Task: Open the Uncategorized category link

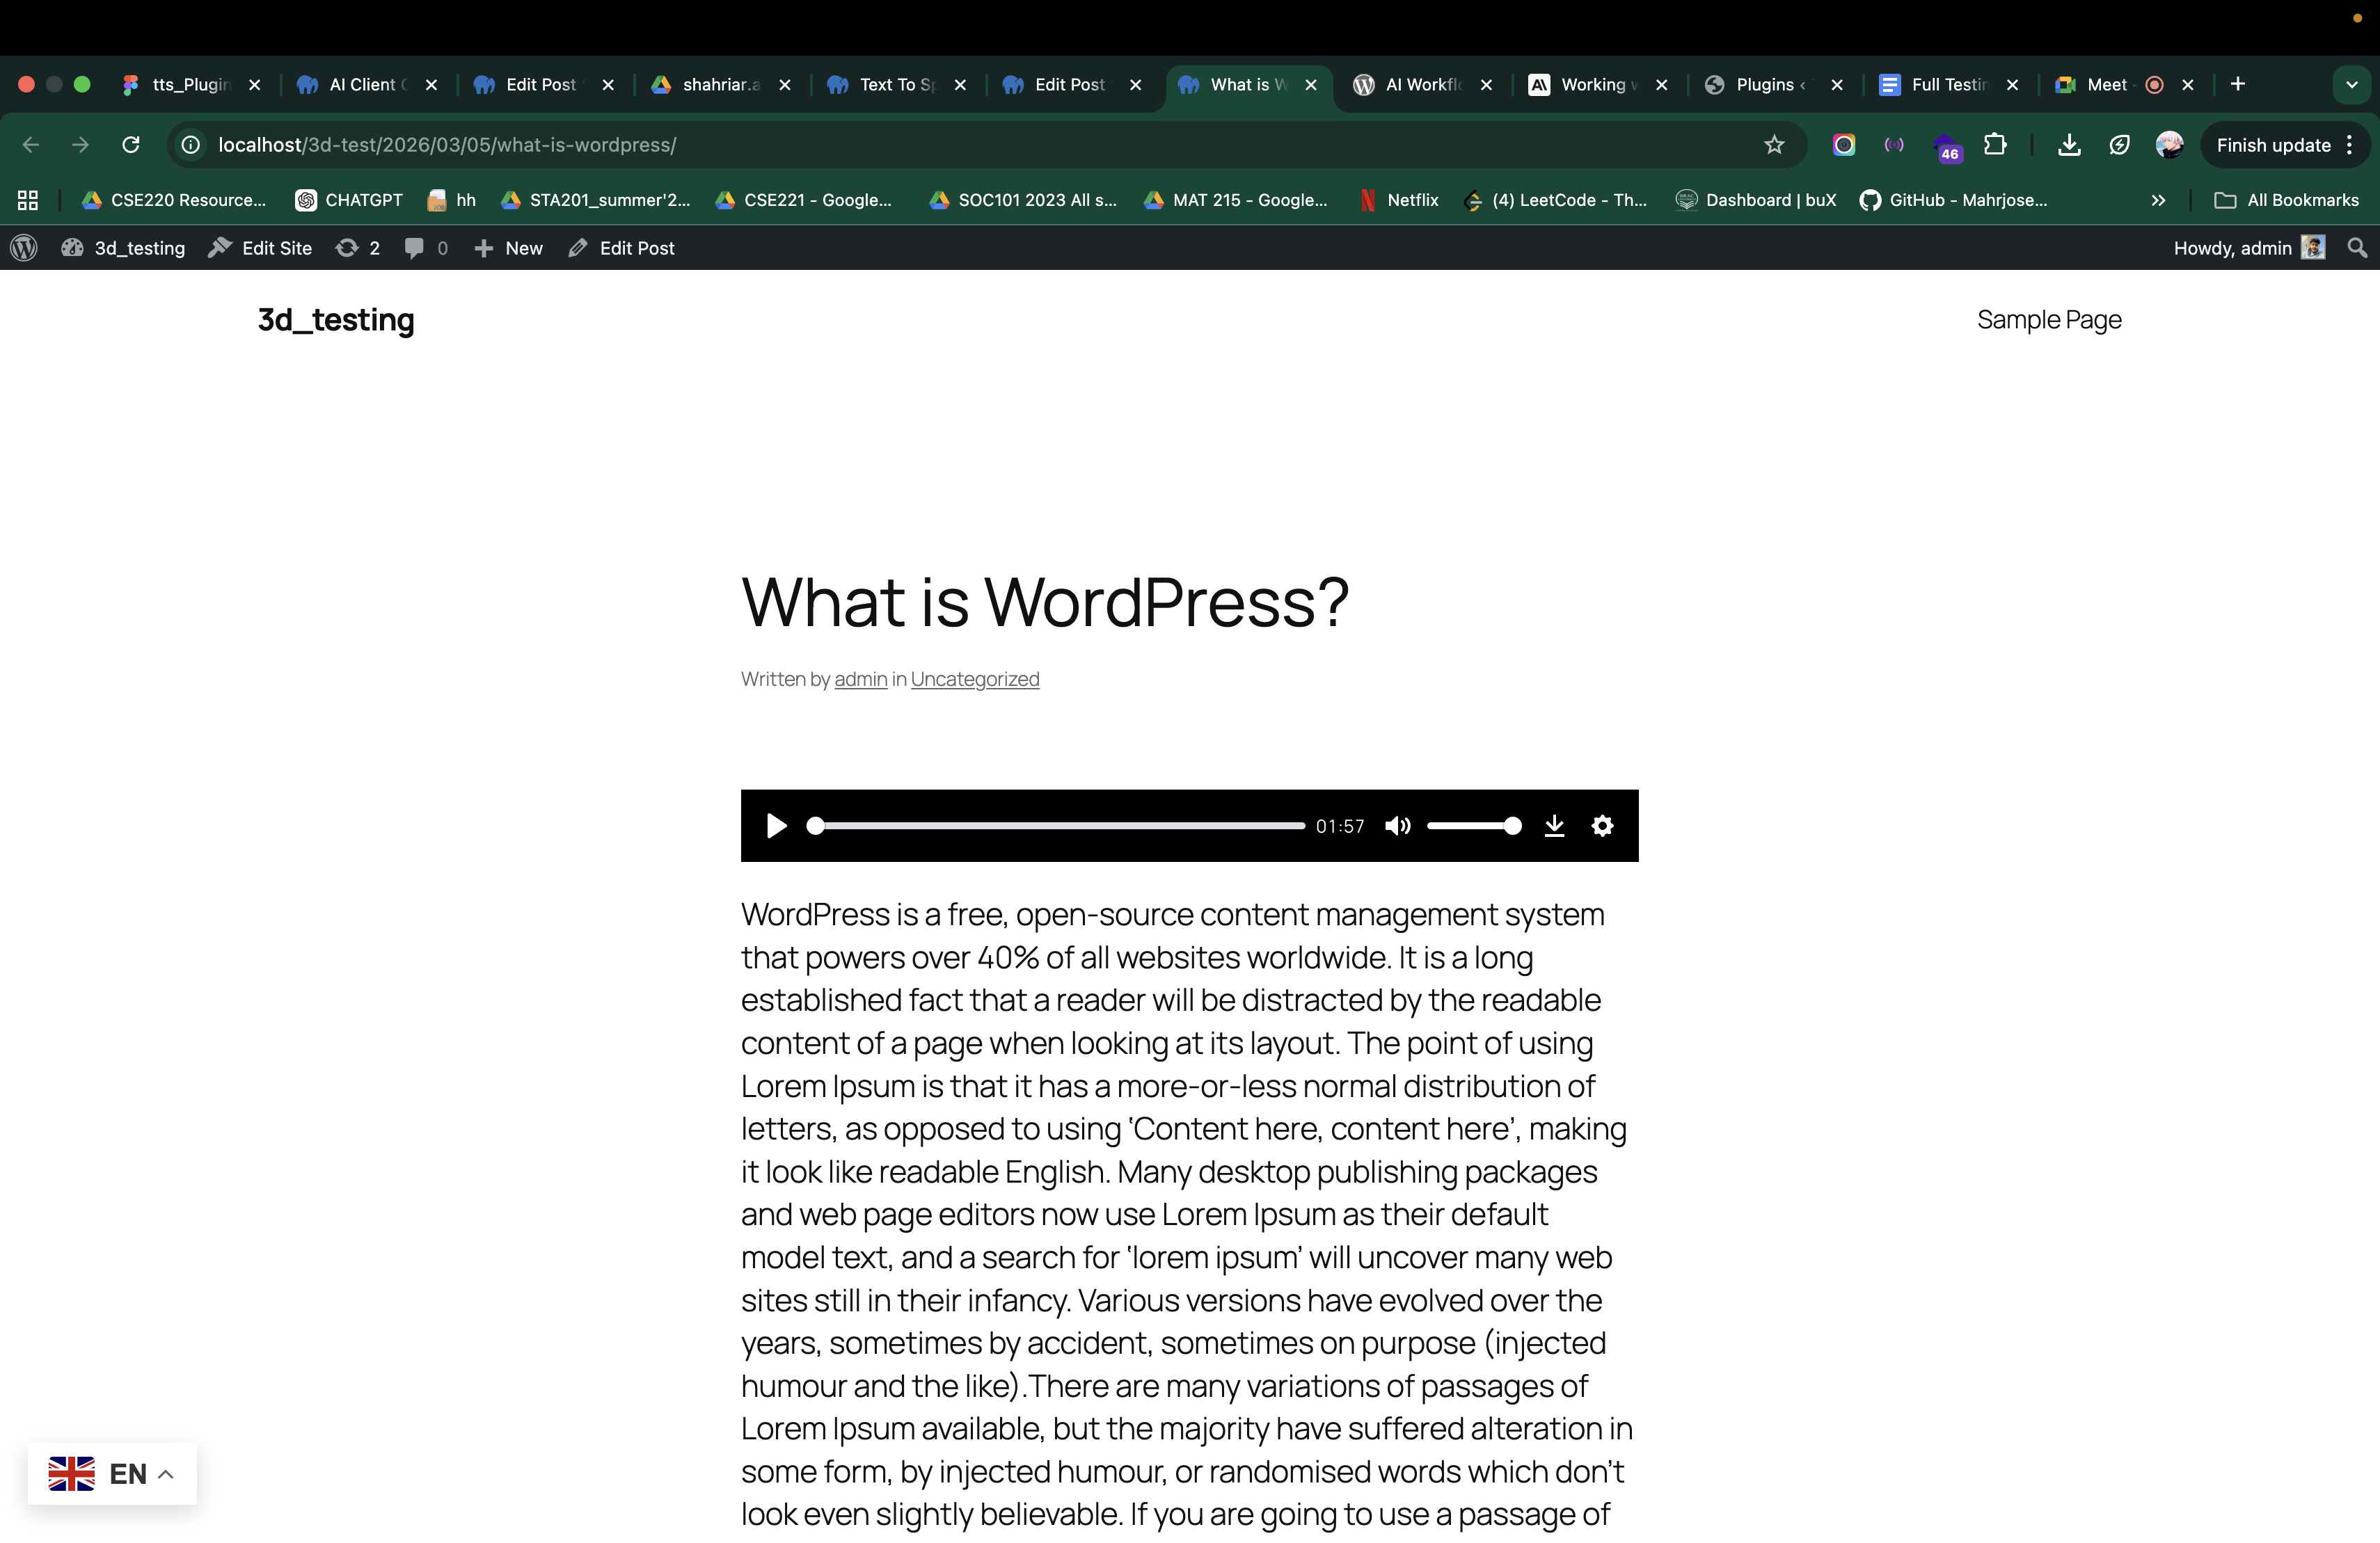Action: point(974,680)
